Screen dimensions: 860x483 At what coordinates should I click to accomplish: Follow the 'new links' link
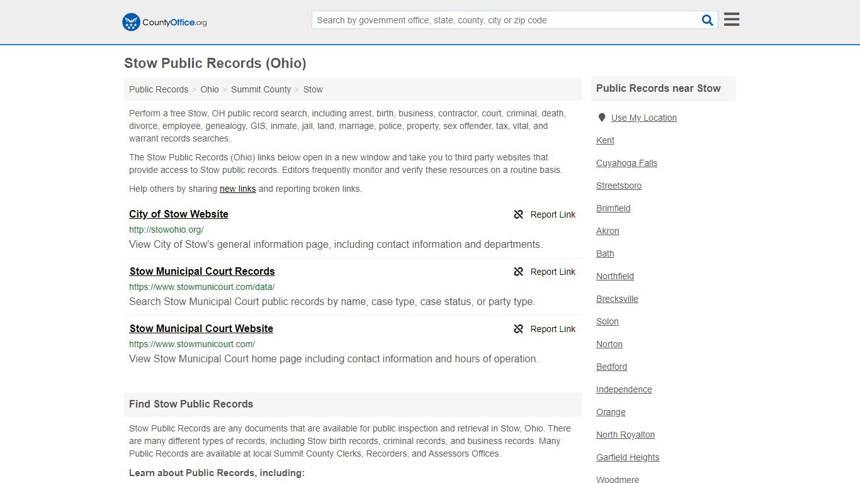tap(237, 189)
